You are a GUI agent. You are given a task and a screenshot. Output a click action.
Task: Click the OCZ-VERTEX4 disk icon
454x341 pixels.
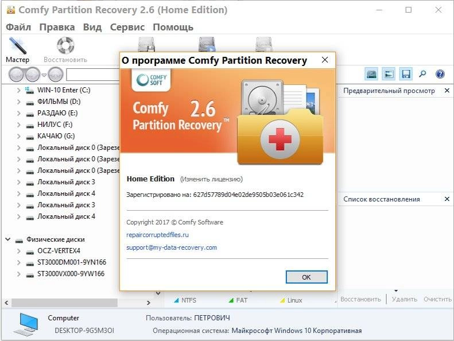[x=30, y=252]
